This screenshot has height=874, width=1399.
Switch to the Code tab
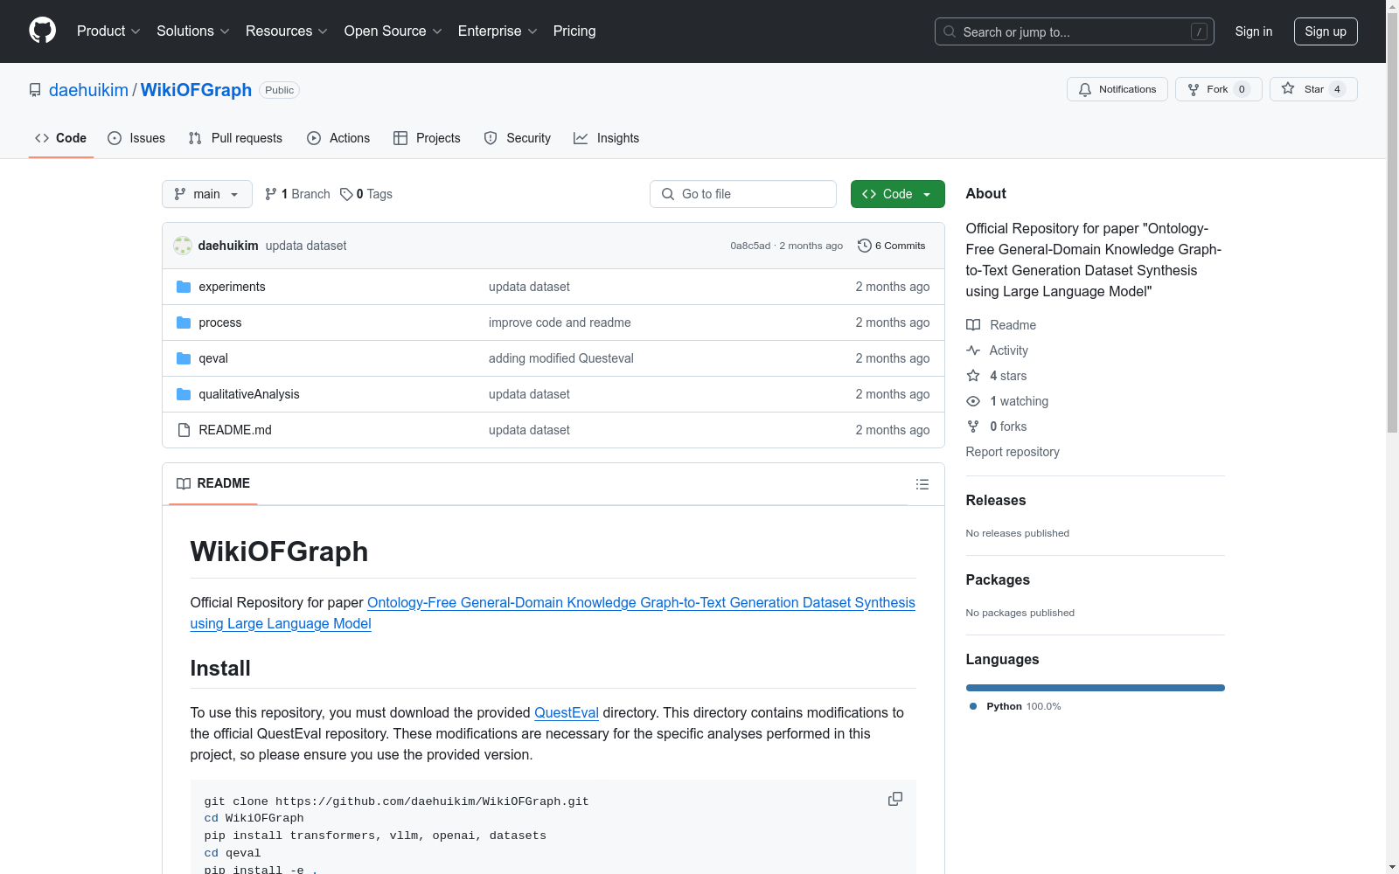61,138
